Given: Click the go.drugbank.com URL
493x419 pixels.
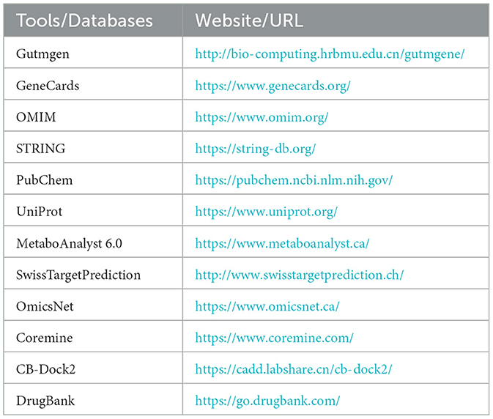Looking at the screenshot, I should [267, 401].
